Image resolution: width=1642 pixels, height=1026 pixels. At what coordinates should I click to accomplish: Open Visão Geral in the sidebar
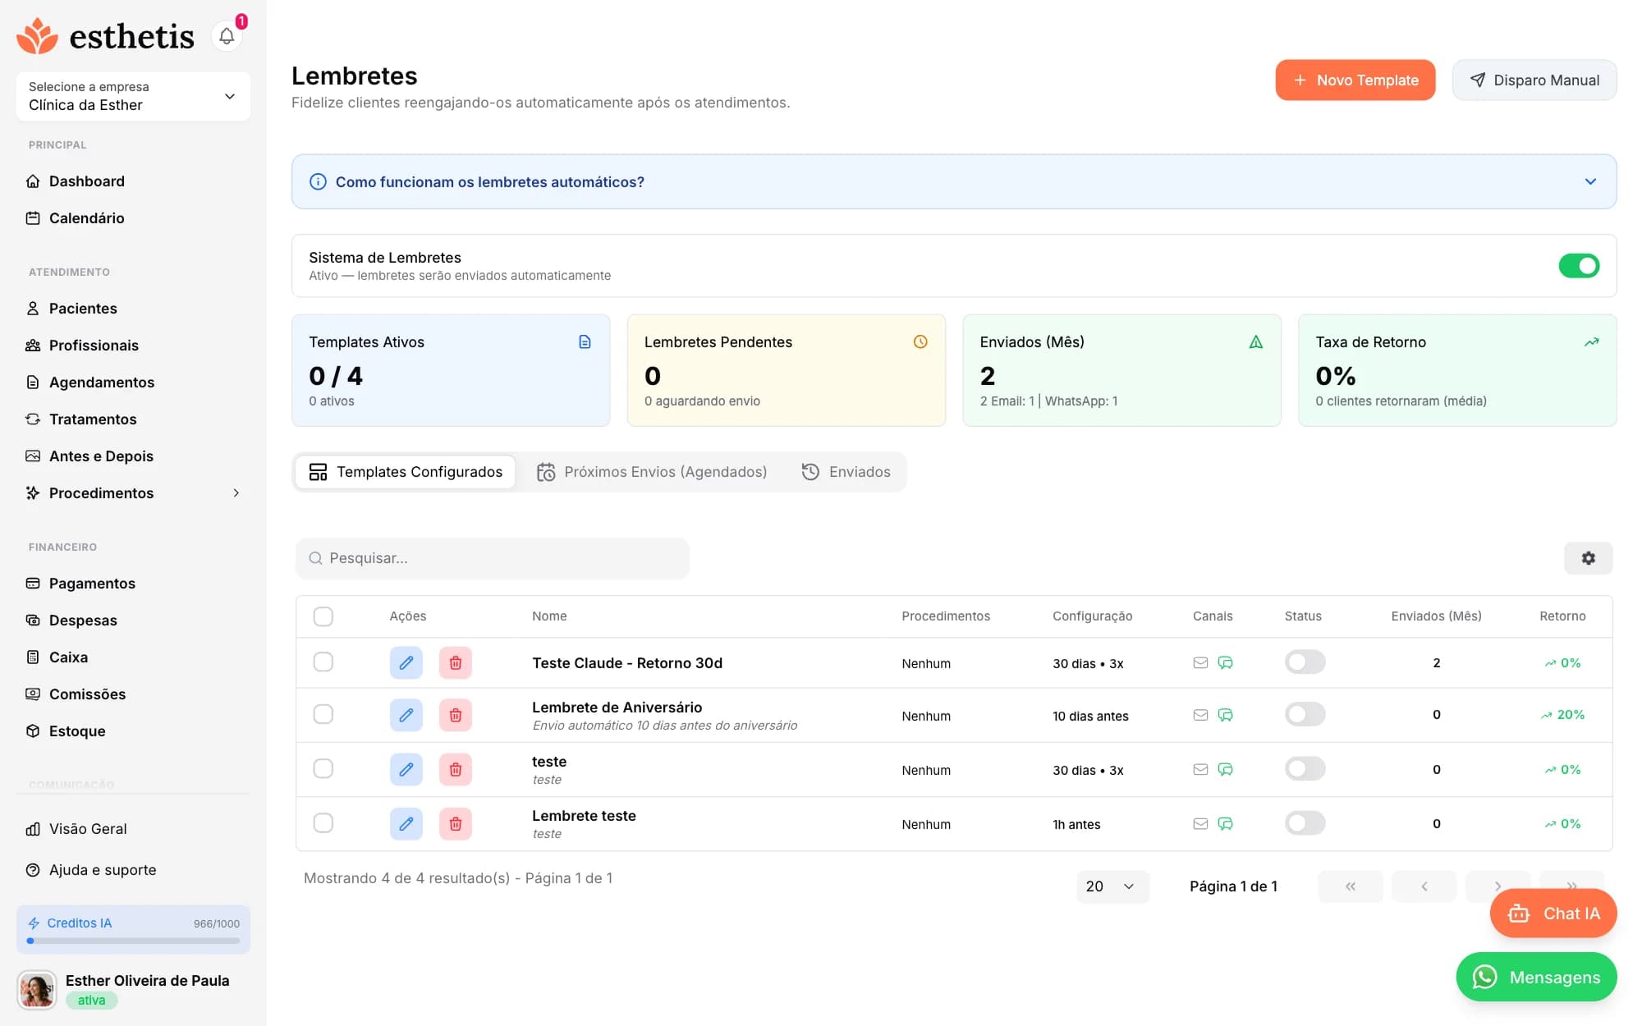[88, 829]
